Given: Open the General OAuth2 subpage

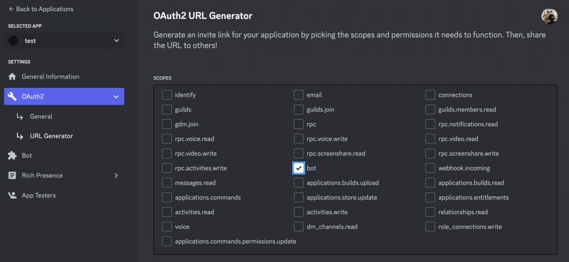Looking at the screenshot, I should [x=41, y=117].
